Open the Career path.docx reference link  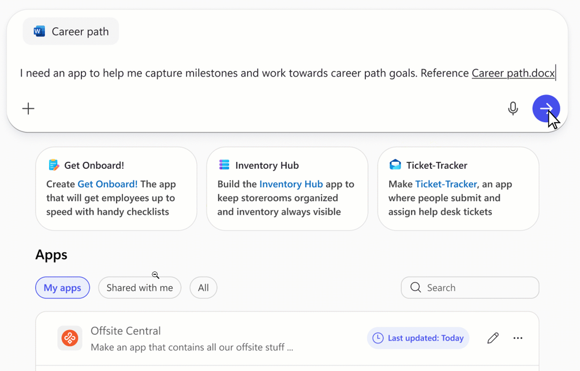tap(512, 73)
